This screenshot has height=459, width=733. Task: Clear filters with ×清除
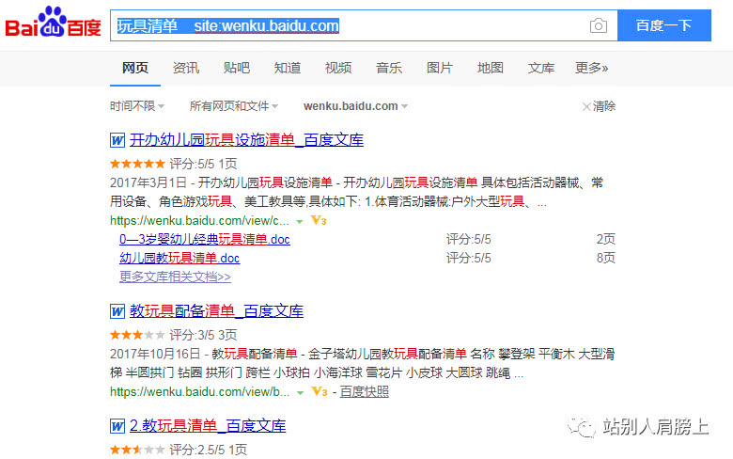[x=599, y=106]
